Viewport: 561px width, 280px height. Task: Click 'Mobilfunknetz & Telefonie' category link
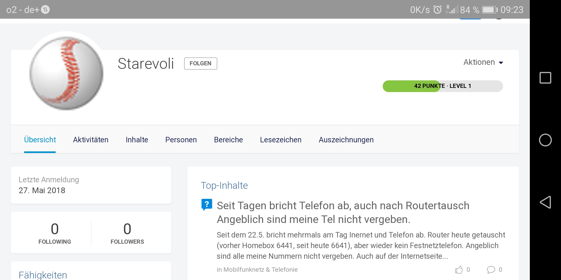pyautogui.click(x=261, y=270)
